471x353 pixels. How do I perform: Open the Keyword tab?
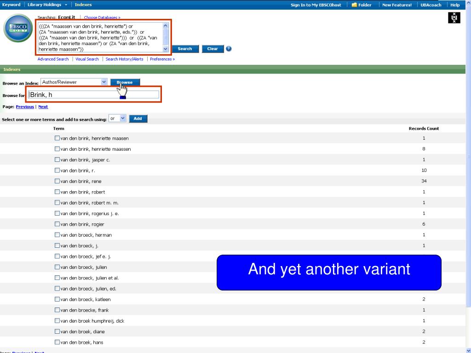pyautogui.click(x=11, y=5)
